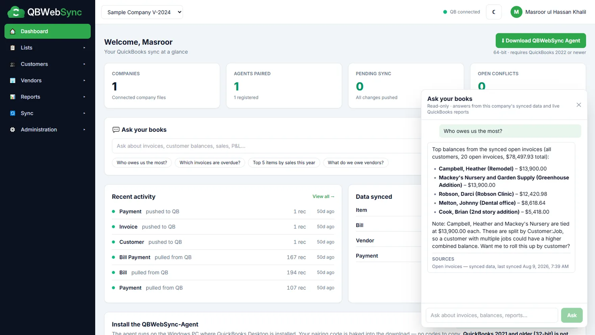
Task: Expand the Reports submenu arrow
Action: pos(84,97)
